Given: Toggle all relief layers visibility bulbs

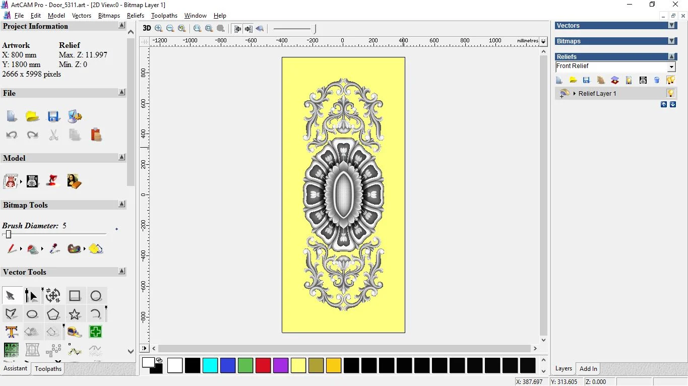Looking at the screenshot, I should point(670,80).
